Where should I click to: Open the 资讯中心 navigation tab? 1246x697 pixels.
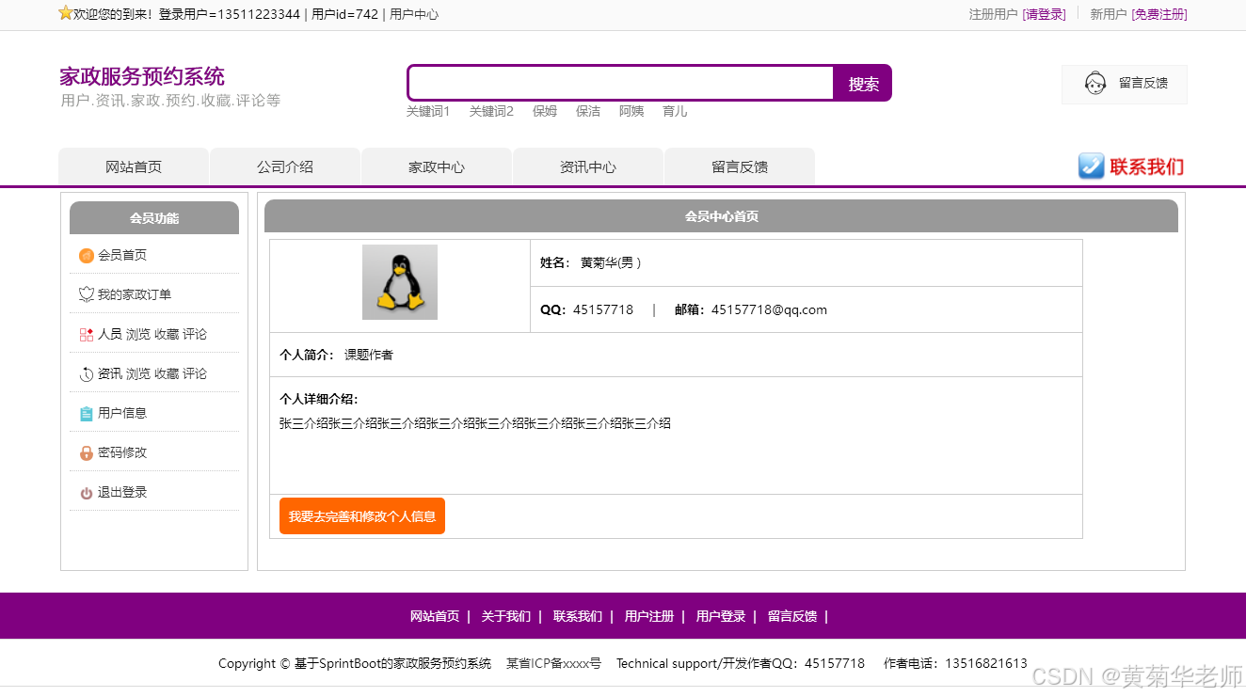(587, 166)
